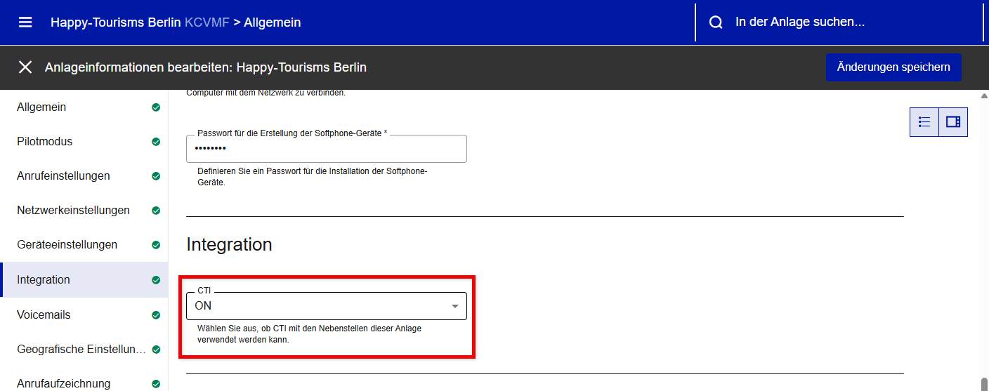This screenshot has width=989, height=391.
Task: Select the Integration sidebar item
Action: coord(44,279)
